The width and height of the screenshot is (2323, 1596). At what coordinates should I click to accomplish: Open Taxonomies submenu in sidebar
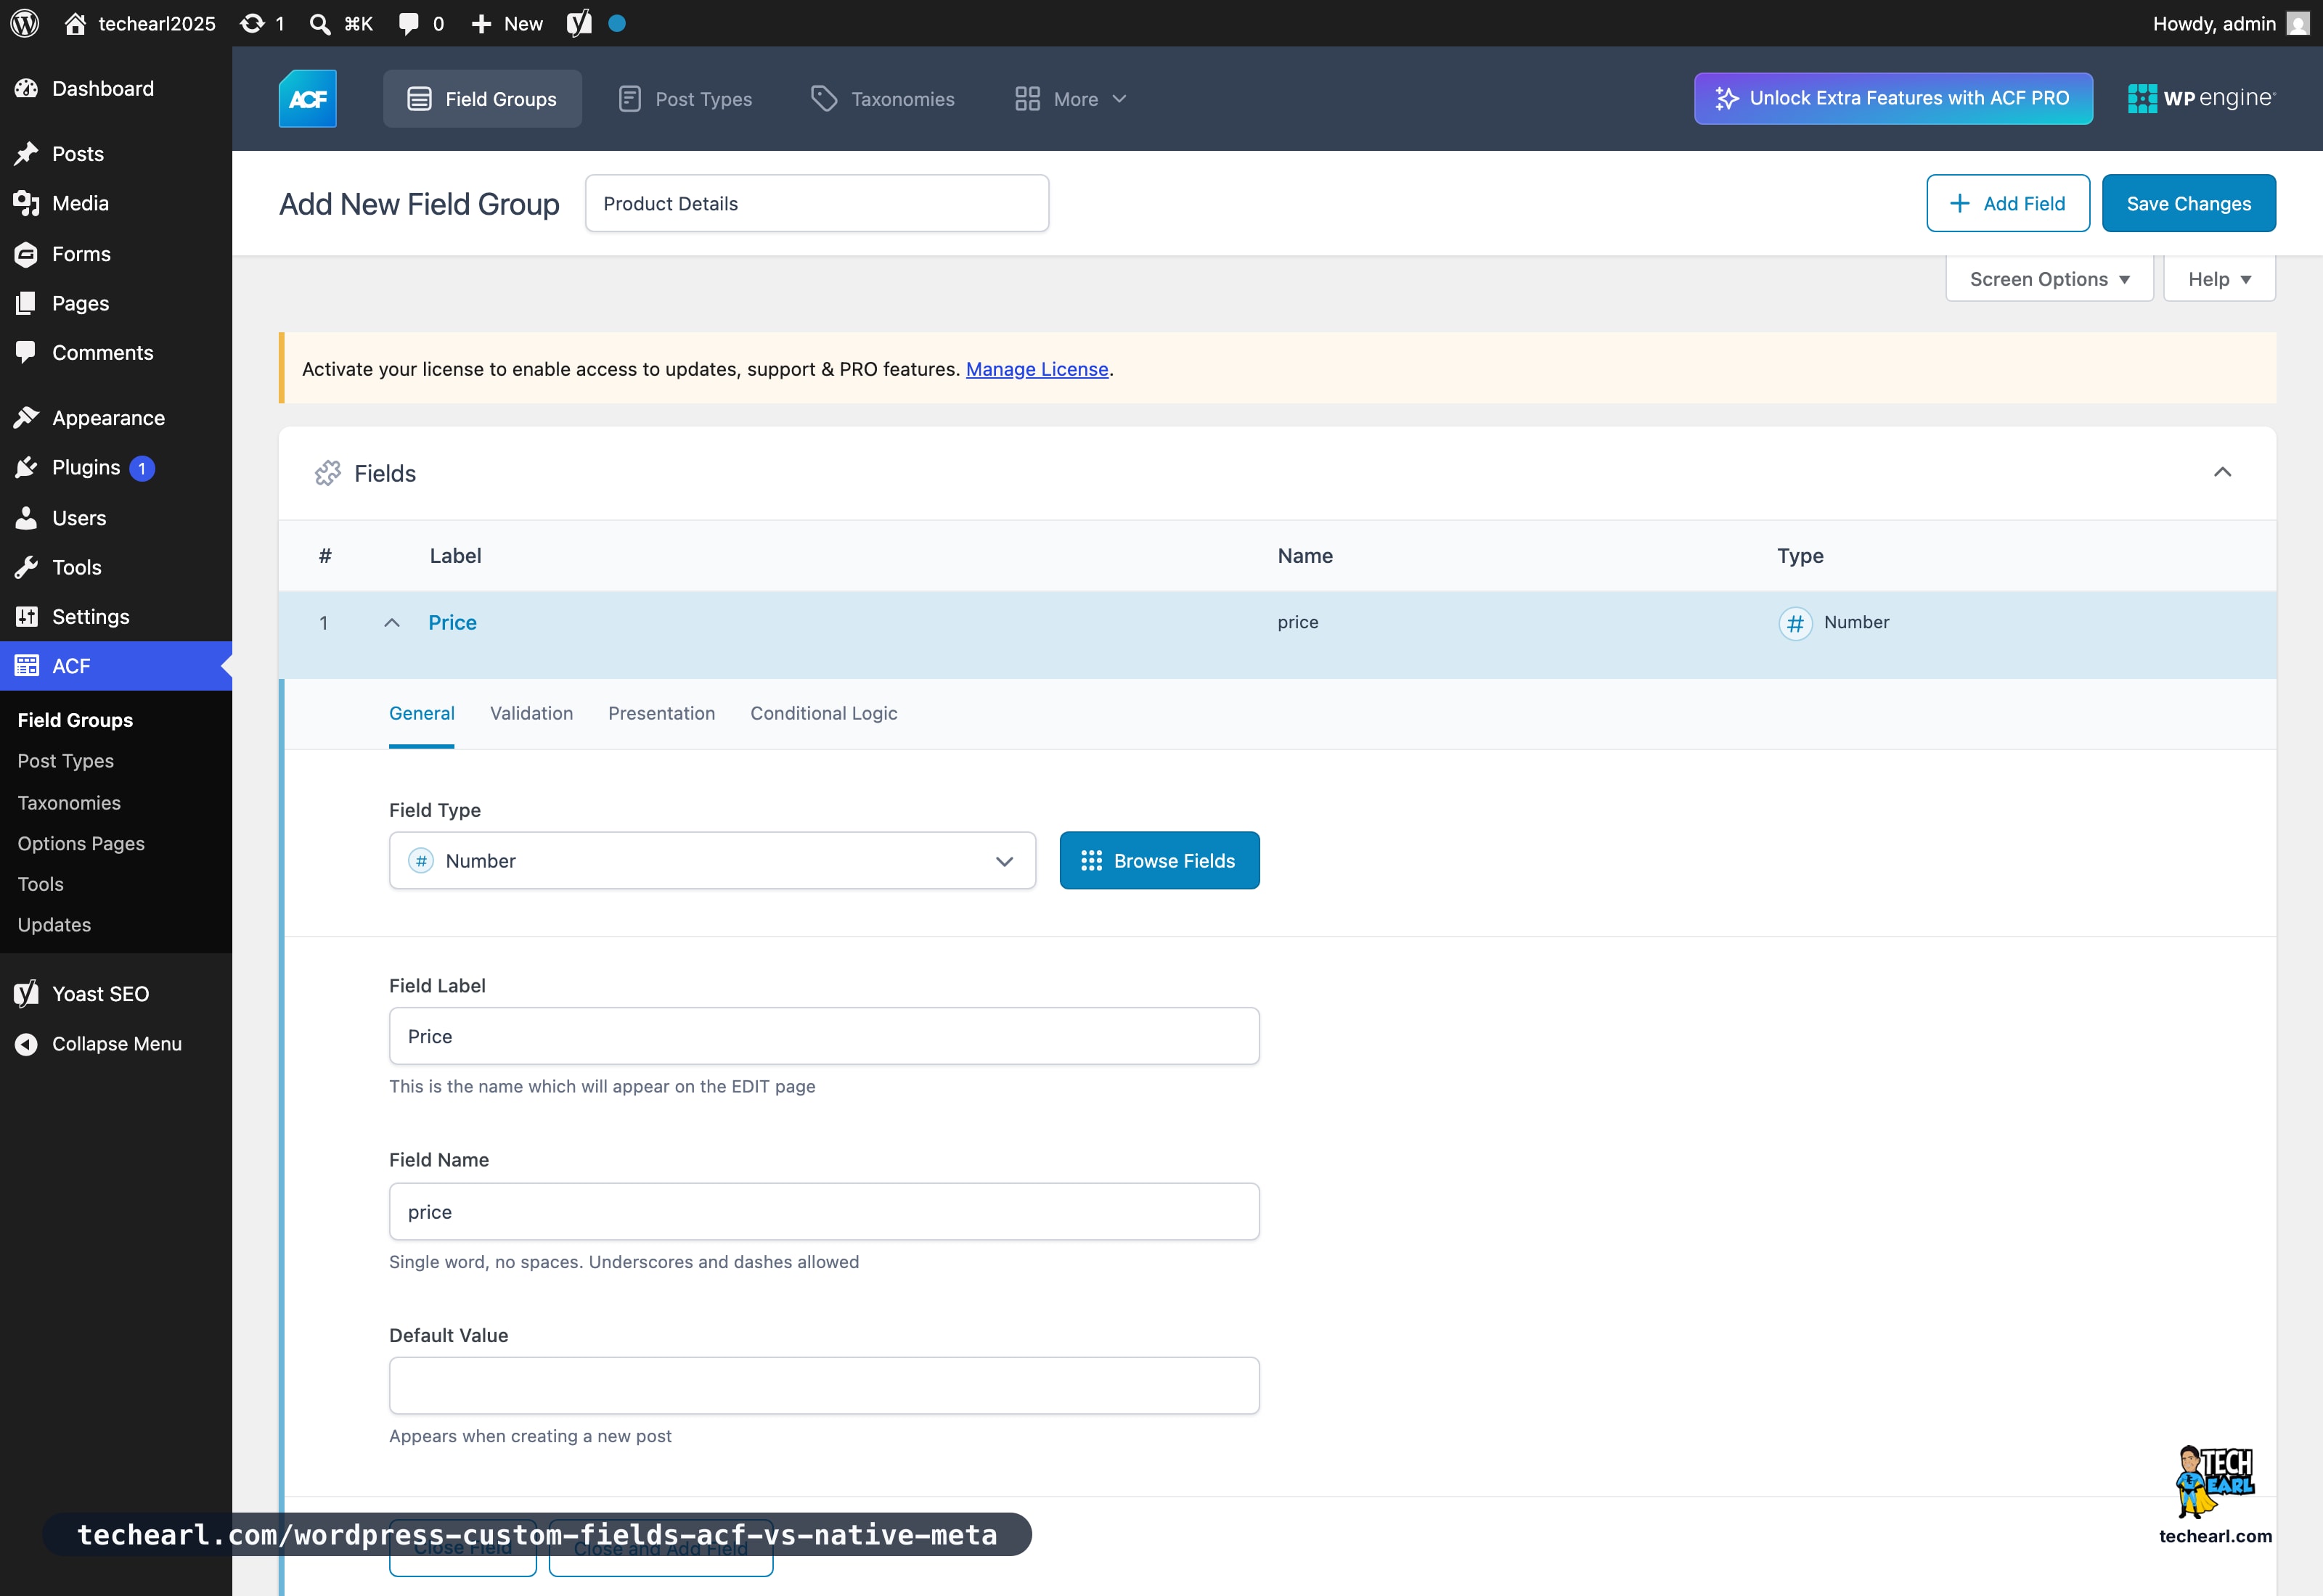(69, 803)
